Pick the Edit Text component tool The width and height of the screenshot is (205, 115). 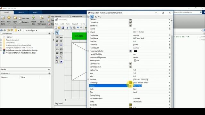click(57, 45)
